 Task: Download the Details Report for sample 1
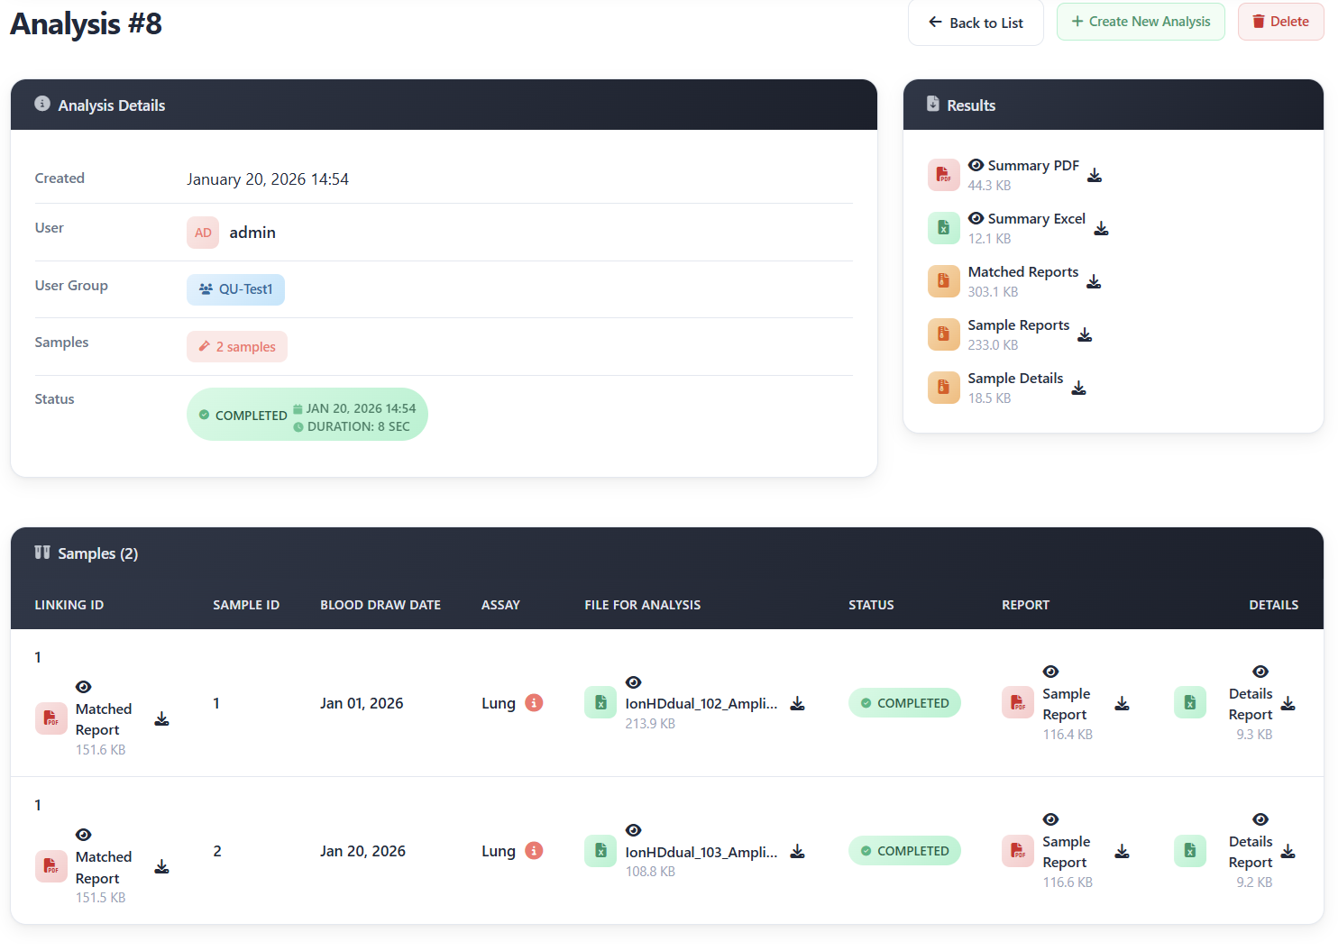click(x=1288, y=704)
